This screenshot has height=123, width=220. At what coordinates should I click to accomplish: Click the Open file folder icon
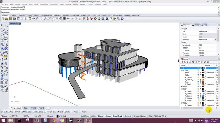pyautogui.click(x=7, y=19)
